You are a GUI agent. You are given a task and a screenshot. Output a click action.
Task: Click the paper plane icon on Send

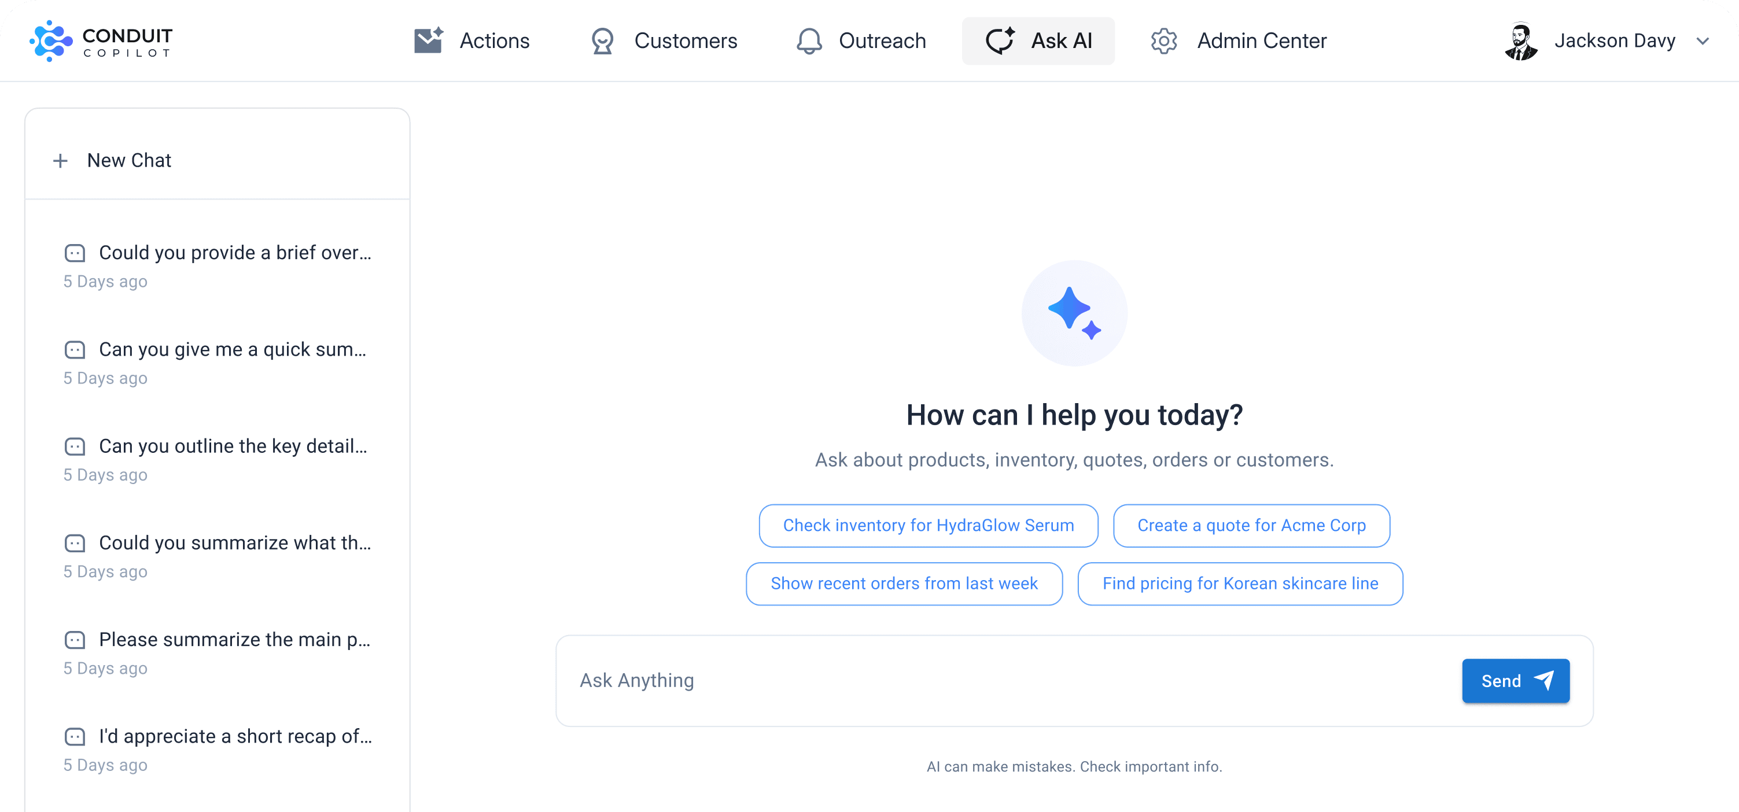[x=1544, y=680]
